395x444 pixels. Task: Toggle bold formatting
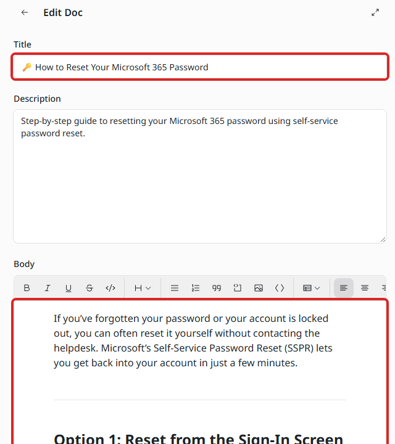27,288
